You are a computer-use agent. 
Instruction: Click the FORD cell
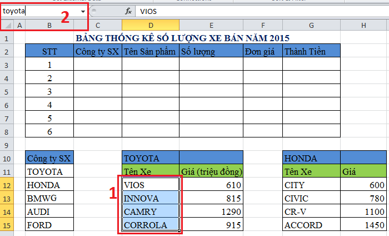49,225
